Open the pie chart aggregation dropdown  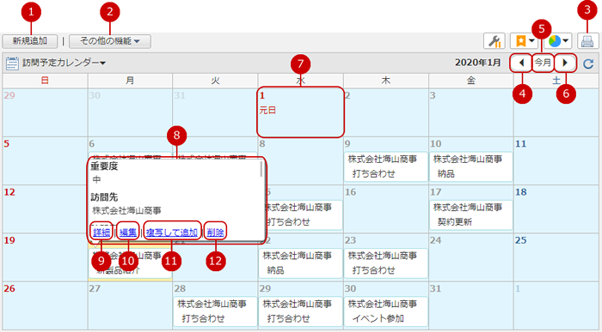tap(558, 41)
